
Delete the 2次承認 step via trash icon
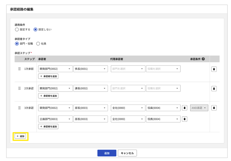(214, 89)
